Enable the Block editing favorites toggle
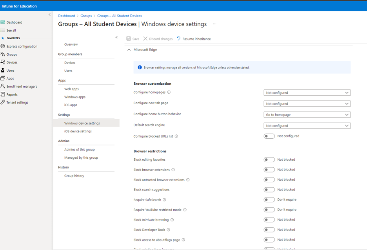 [x=269, y=160]
